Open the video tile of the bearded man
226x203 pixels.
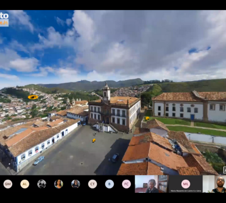[x=215, y=184]
